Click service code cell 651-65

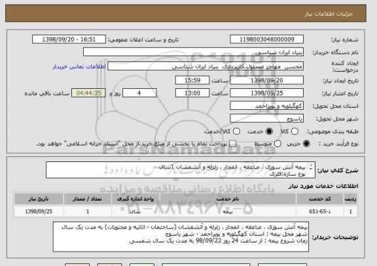click(320, 212)
